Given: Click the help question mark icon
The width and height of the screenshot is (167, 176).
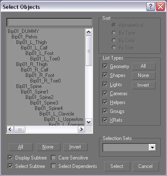Looking at the screenshot, I should pyautogui.click(x=151, y=6).
